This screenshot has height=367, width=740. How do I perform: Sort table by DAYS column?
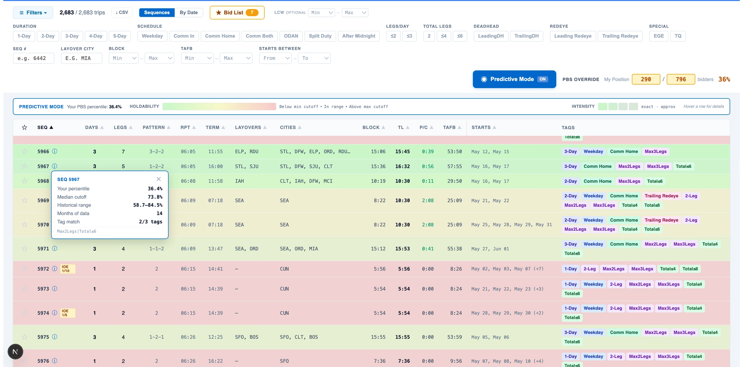click(x=94, y=127)
